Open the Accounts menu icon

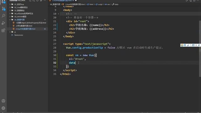coord(3,101)
